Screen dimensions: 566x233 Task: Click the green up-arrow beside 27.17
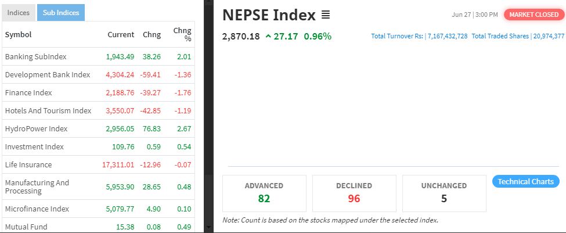pyautogui.click(x=268, y=36)
